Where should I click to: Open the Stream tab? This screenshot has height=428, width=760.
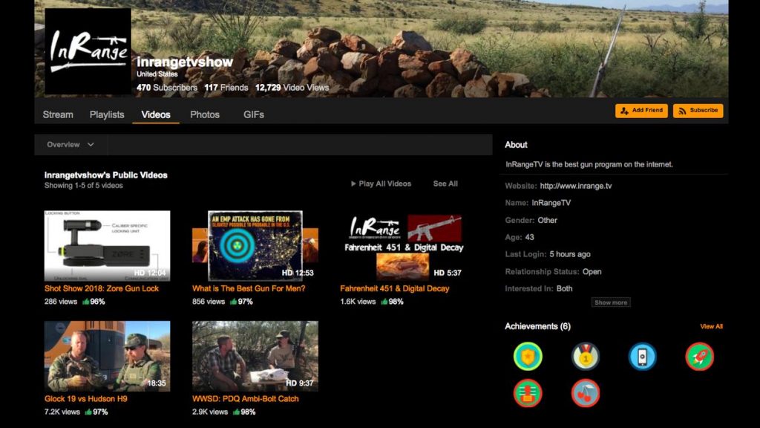coord(58,114)
